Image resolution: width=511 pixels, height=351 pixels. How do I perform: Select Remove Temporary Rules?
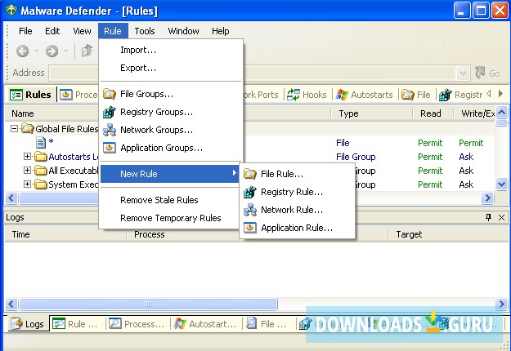[169, 218]
